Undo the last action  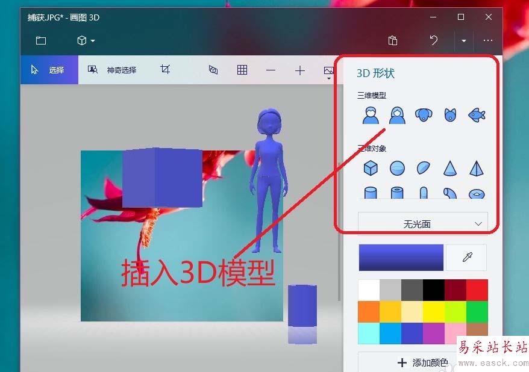tap(434, 40)
